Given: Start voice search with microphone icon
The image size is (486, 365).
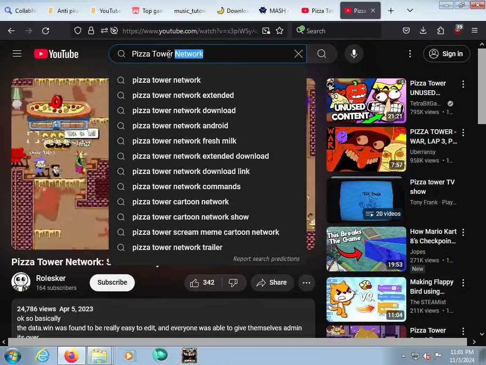Looking at the screenshot, I should point(354,54).
